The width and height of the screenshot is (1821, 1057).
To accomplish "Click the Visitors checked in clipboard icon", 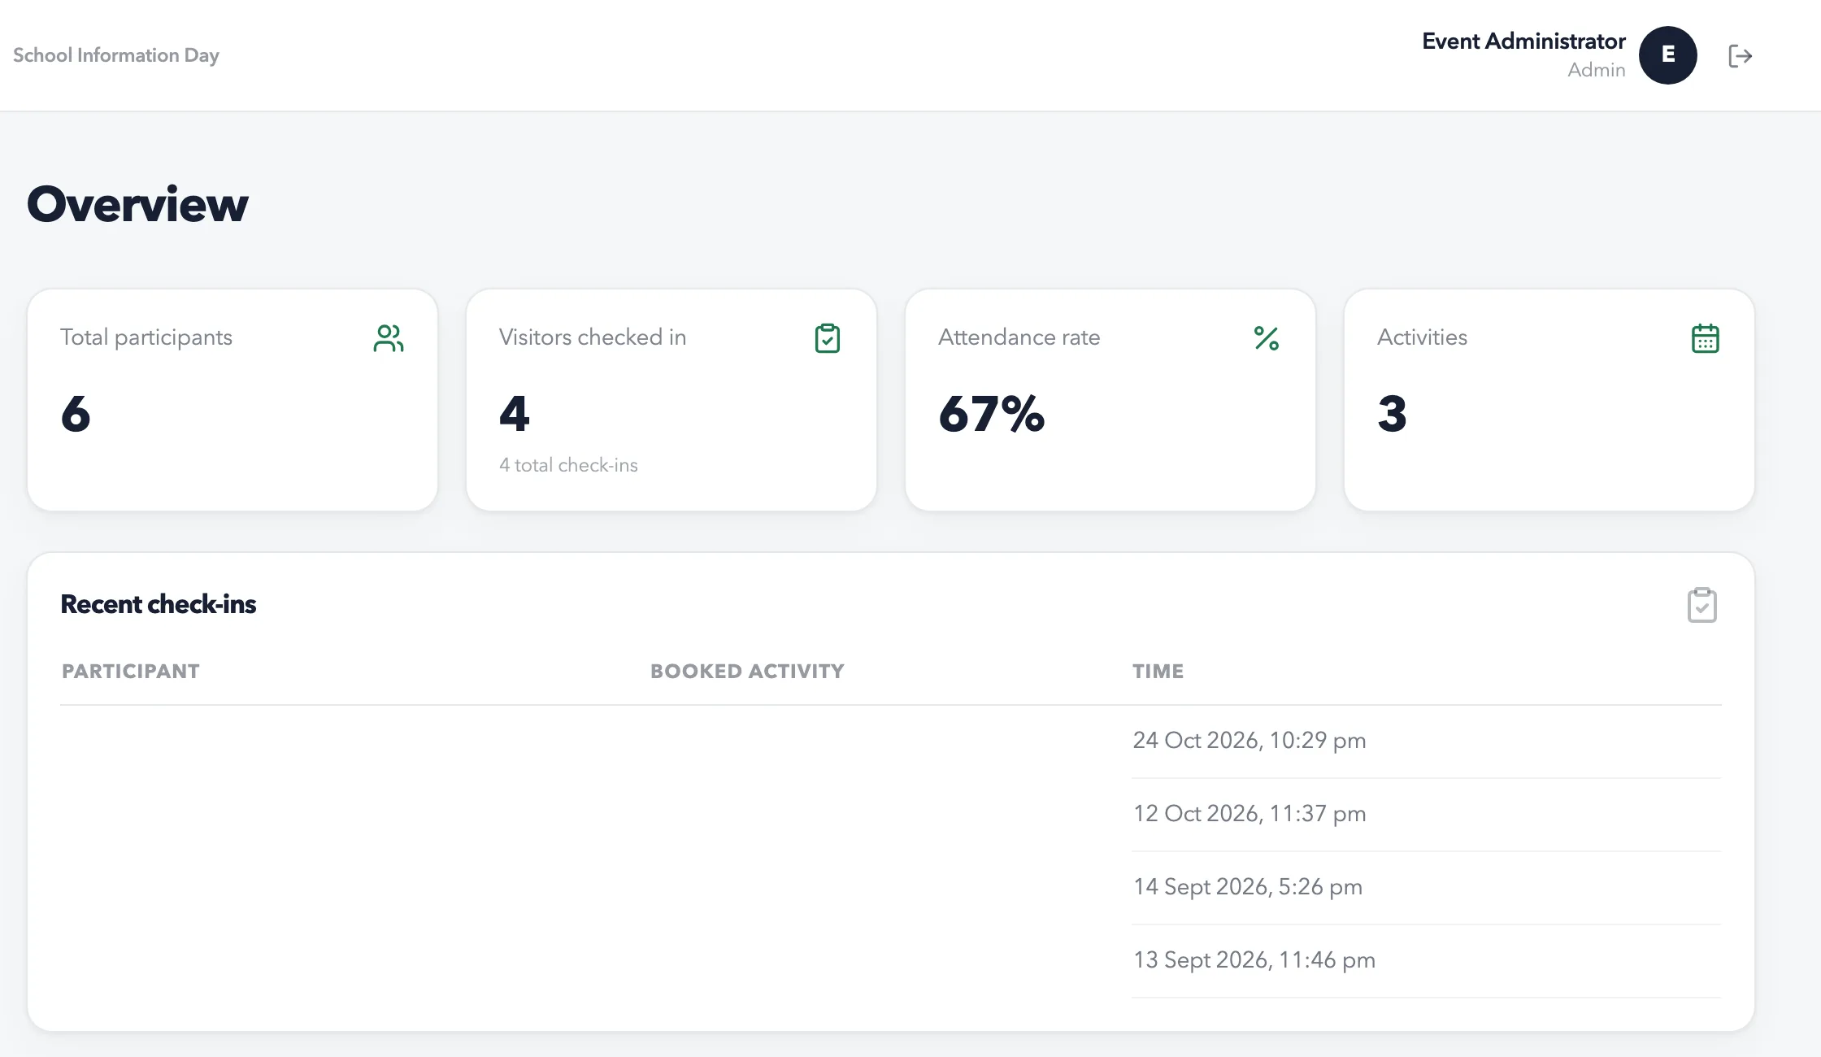I will point(828,338).
